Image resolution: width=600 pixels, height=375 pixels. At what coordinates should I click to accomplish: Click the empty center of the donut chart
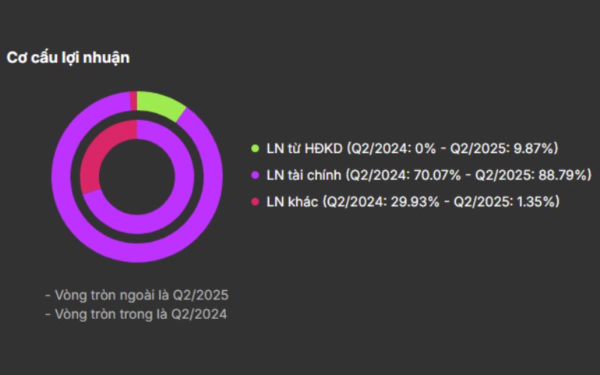[137, 176]
